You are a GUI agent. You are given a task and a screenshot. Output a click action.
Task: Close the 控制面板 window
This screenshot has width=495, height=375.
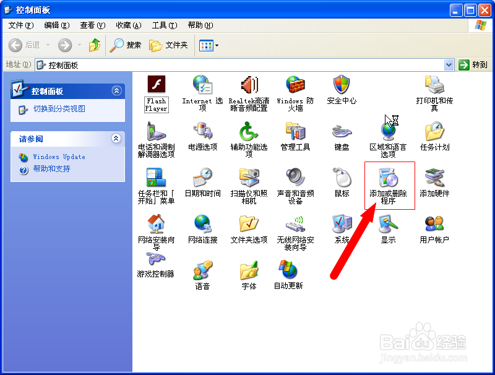tap(484, 11)
